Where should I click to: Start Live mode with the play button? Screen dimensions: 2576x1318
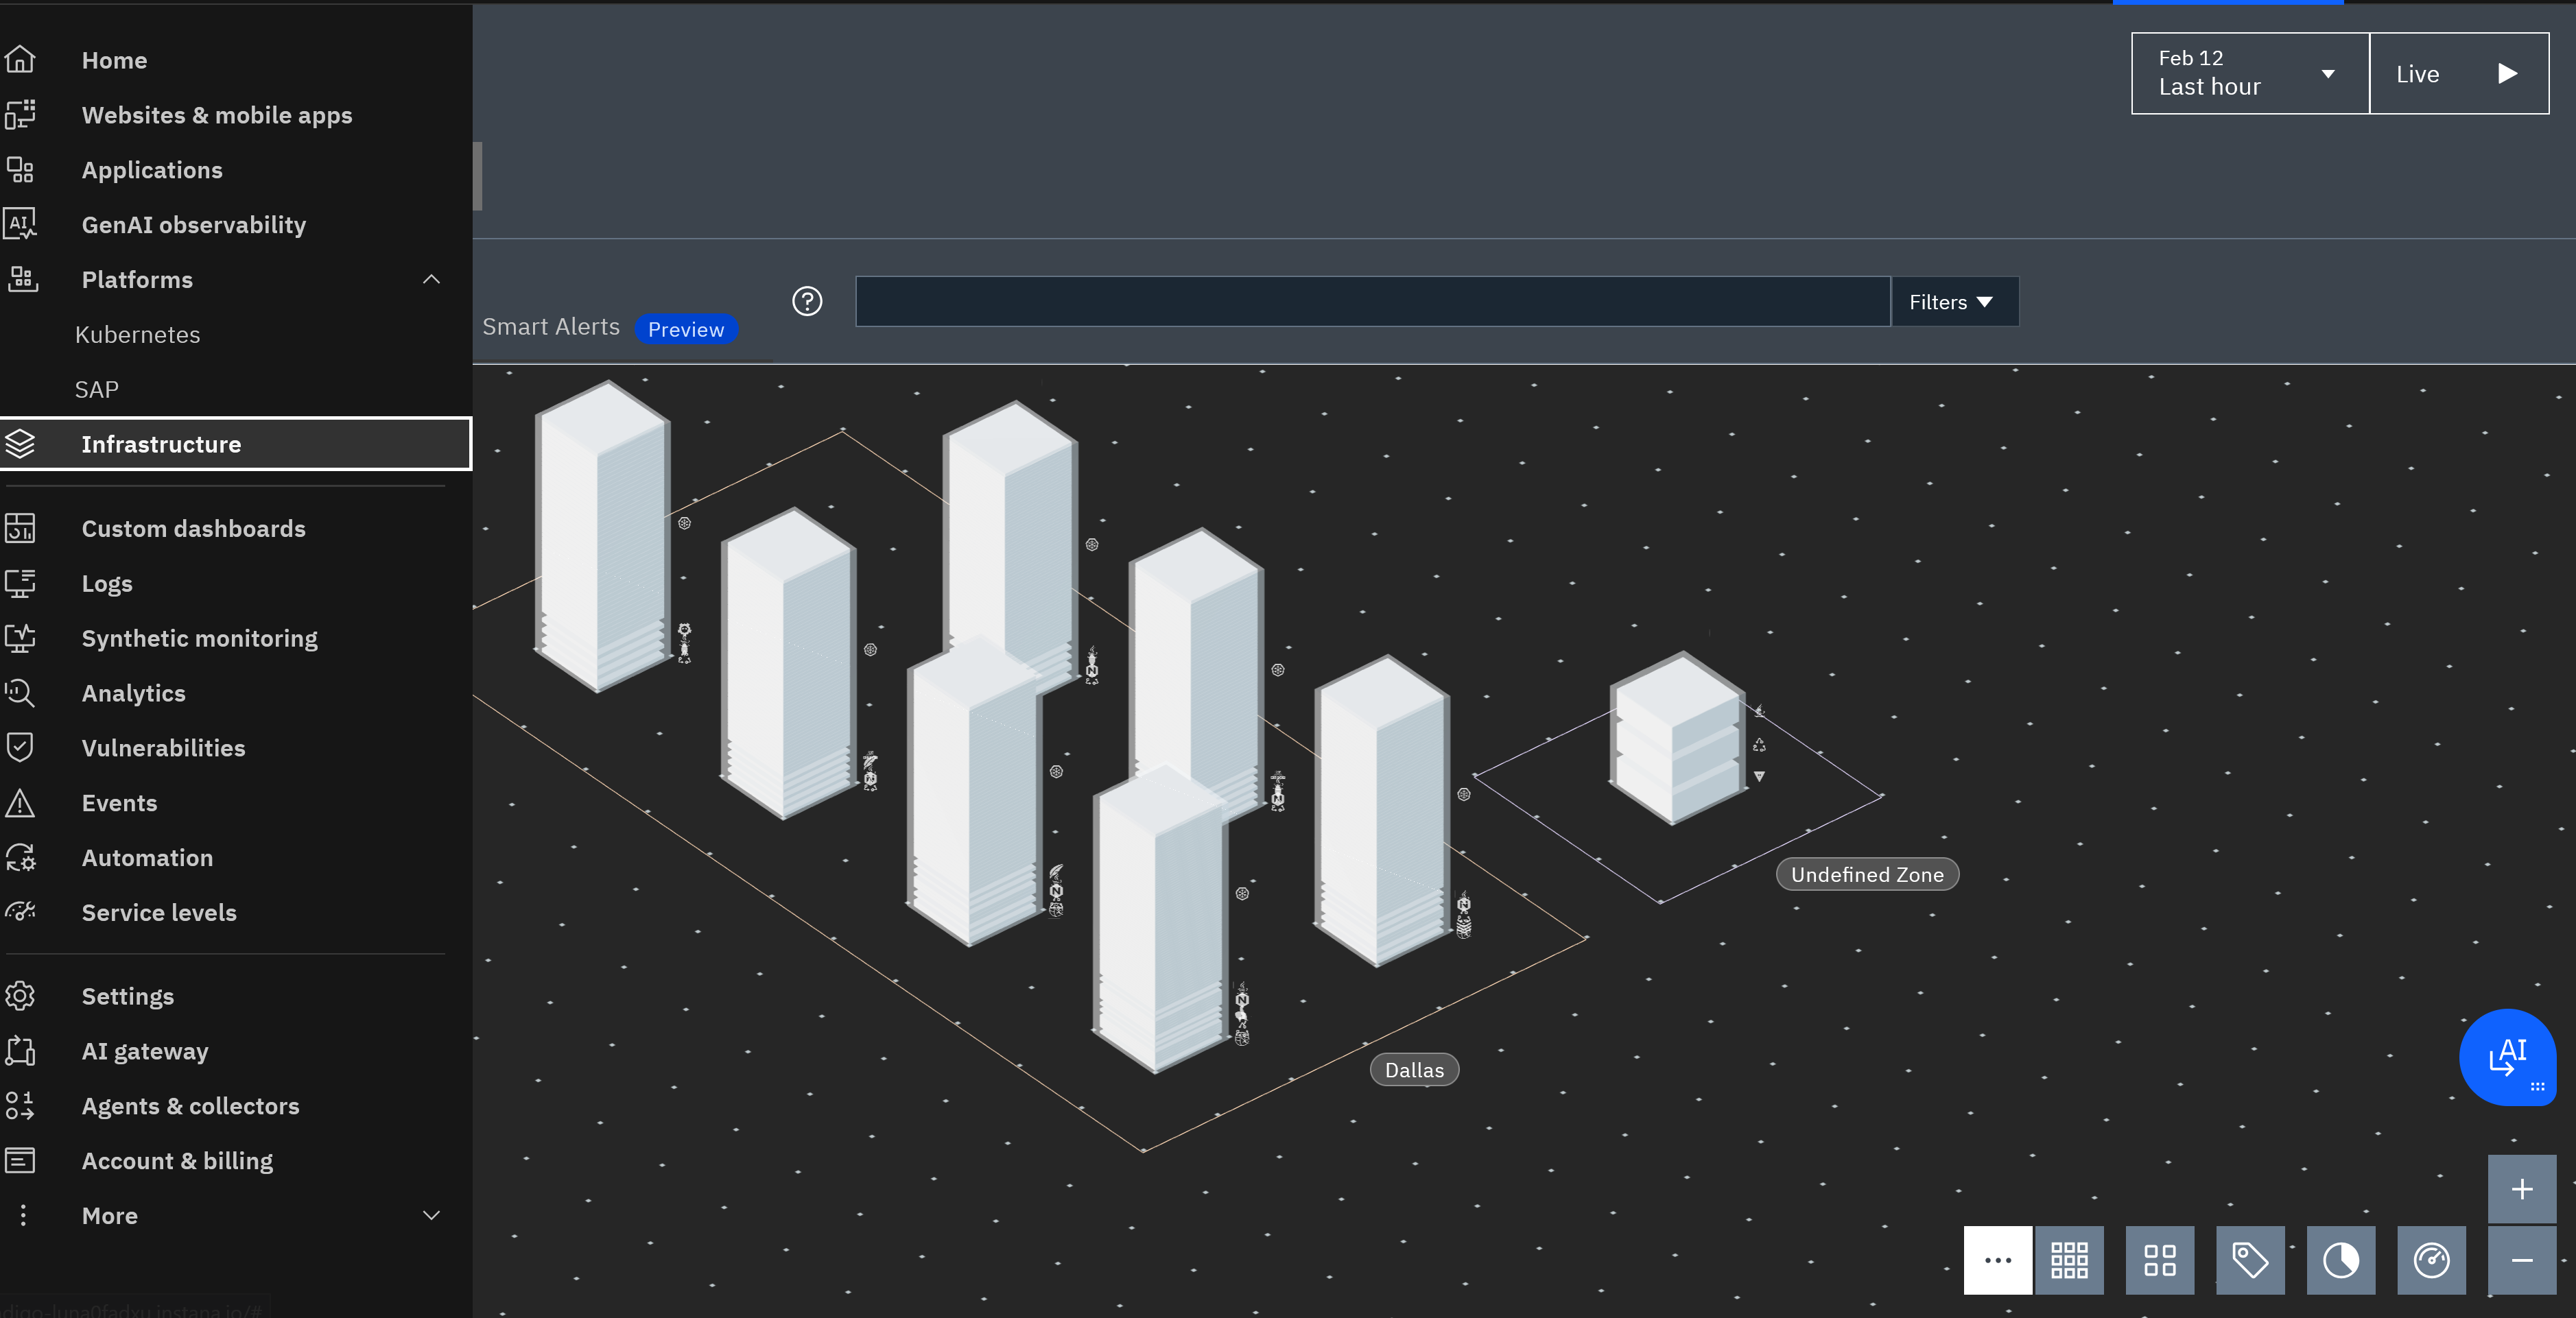2459,73
